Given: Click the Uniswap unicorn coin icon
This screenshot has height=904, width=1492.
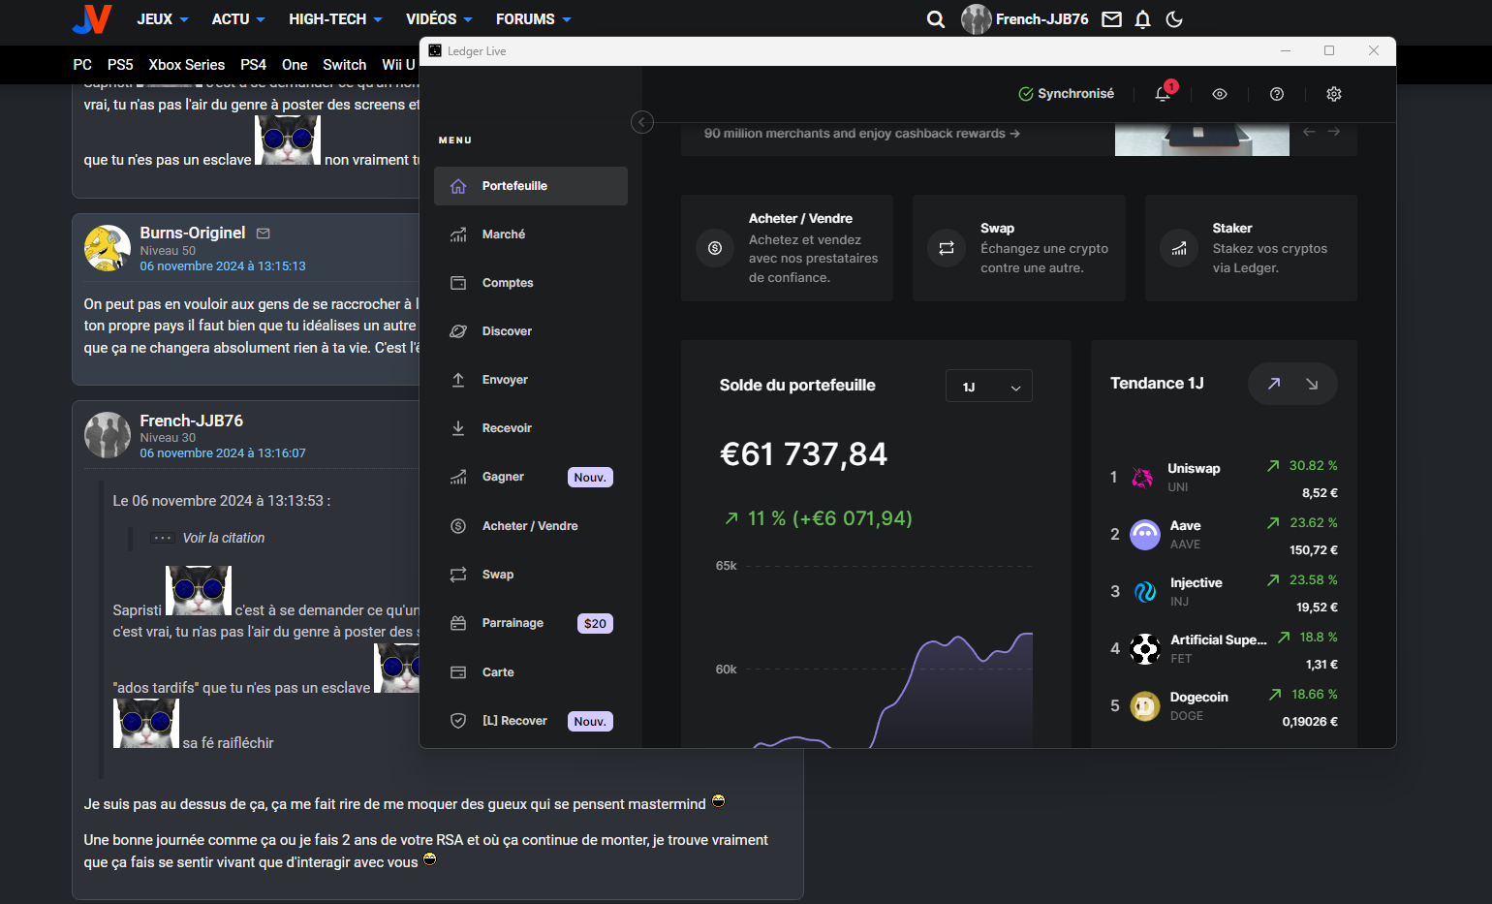Looking at the screenshot, I should pyautogui.click(x=1143, y=477).
